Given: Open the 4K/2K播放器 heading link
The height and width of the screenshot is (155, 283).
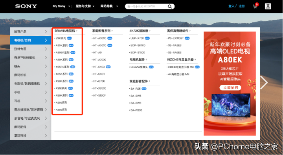Looking at the screenshot, I should click(x=140, y=31).
